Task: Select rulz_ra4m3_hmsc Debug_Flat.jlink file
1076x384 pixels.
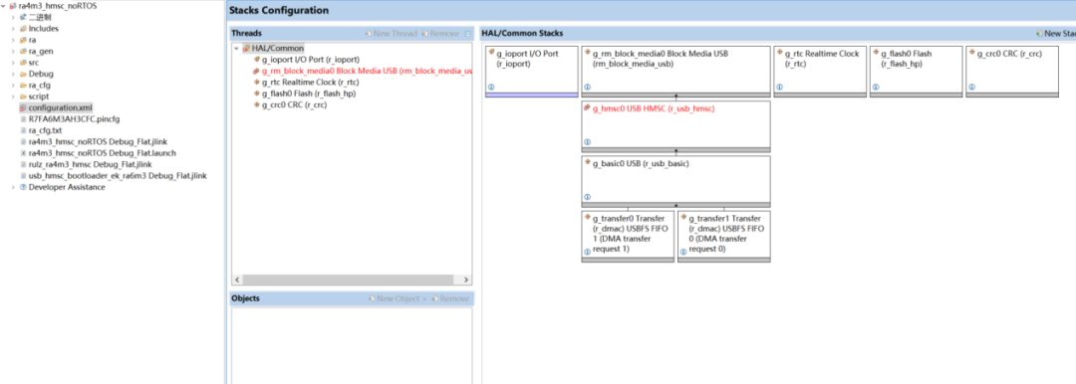Action: 90,164
